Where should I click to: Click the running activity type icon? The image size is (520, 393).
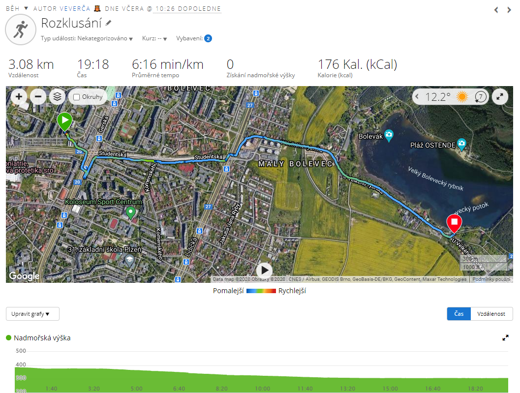coord(20,30)
